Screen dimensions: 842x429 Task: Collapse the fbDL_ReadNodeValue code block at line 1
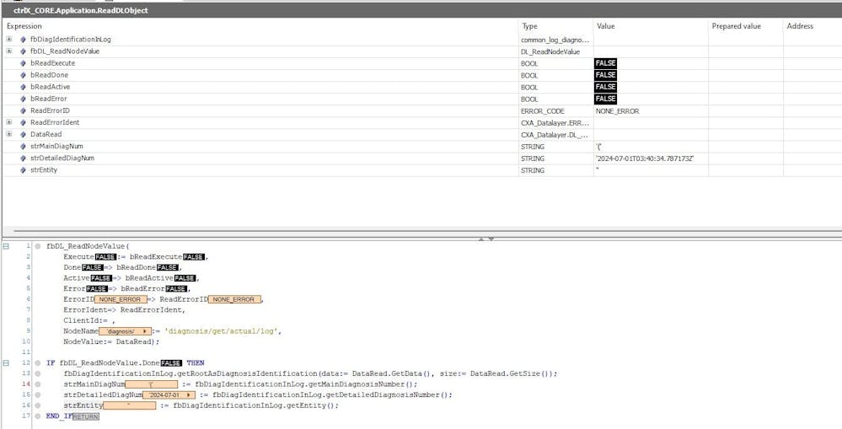(6, 245)
